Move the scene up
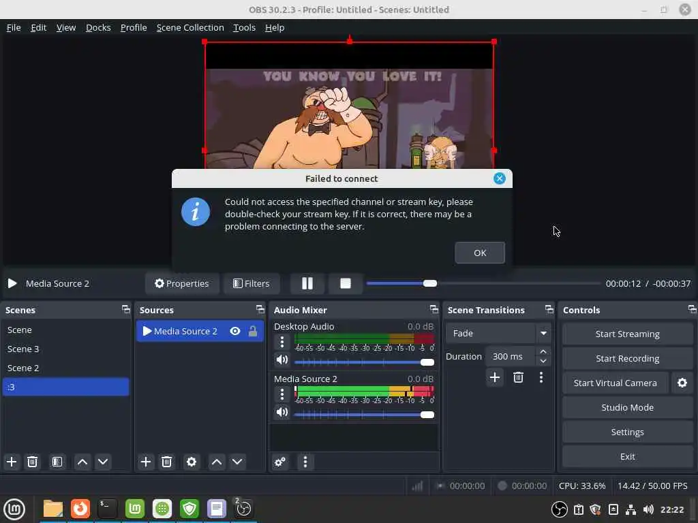 (x=82, y=462)
